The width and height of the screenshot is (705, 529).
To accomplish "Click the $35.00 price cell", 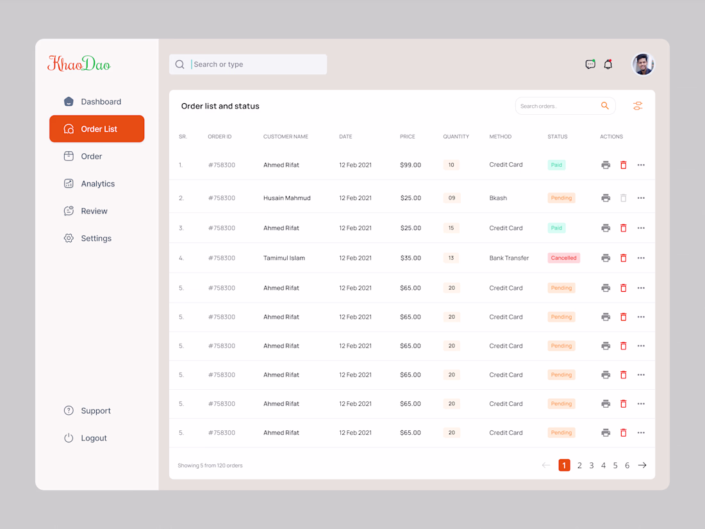I will coord(410,258).
